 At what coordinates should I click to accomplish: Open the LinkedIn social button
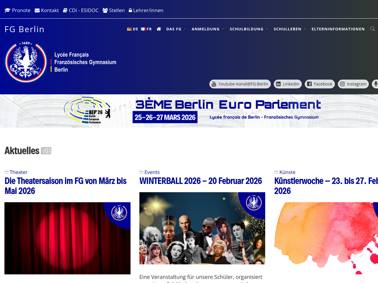[288, 84]
